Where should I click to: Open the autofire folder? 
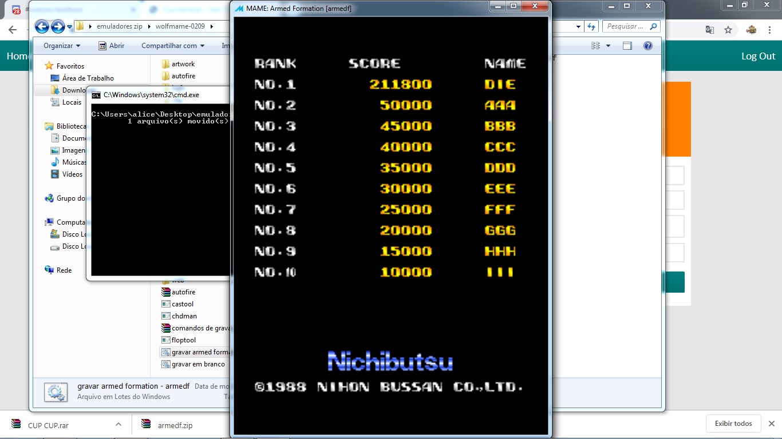[x=178, y=76]
